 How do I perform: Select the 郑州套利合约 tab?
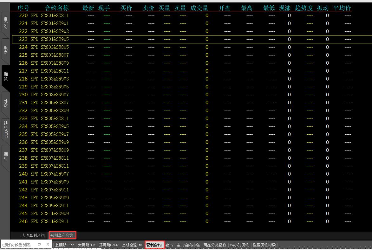(x=62, y=235)
